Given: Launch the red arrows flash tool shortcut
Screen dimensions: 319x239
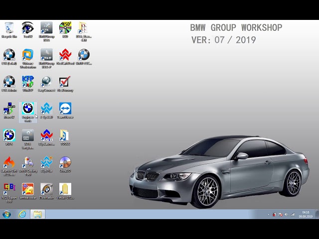Looking at the screenshot, I should [65, 57].
